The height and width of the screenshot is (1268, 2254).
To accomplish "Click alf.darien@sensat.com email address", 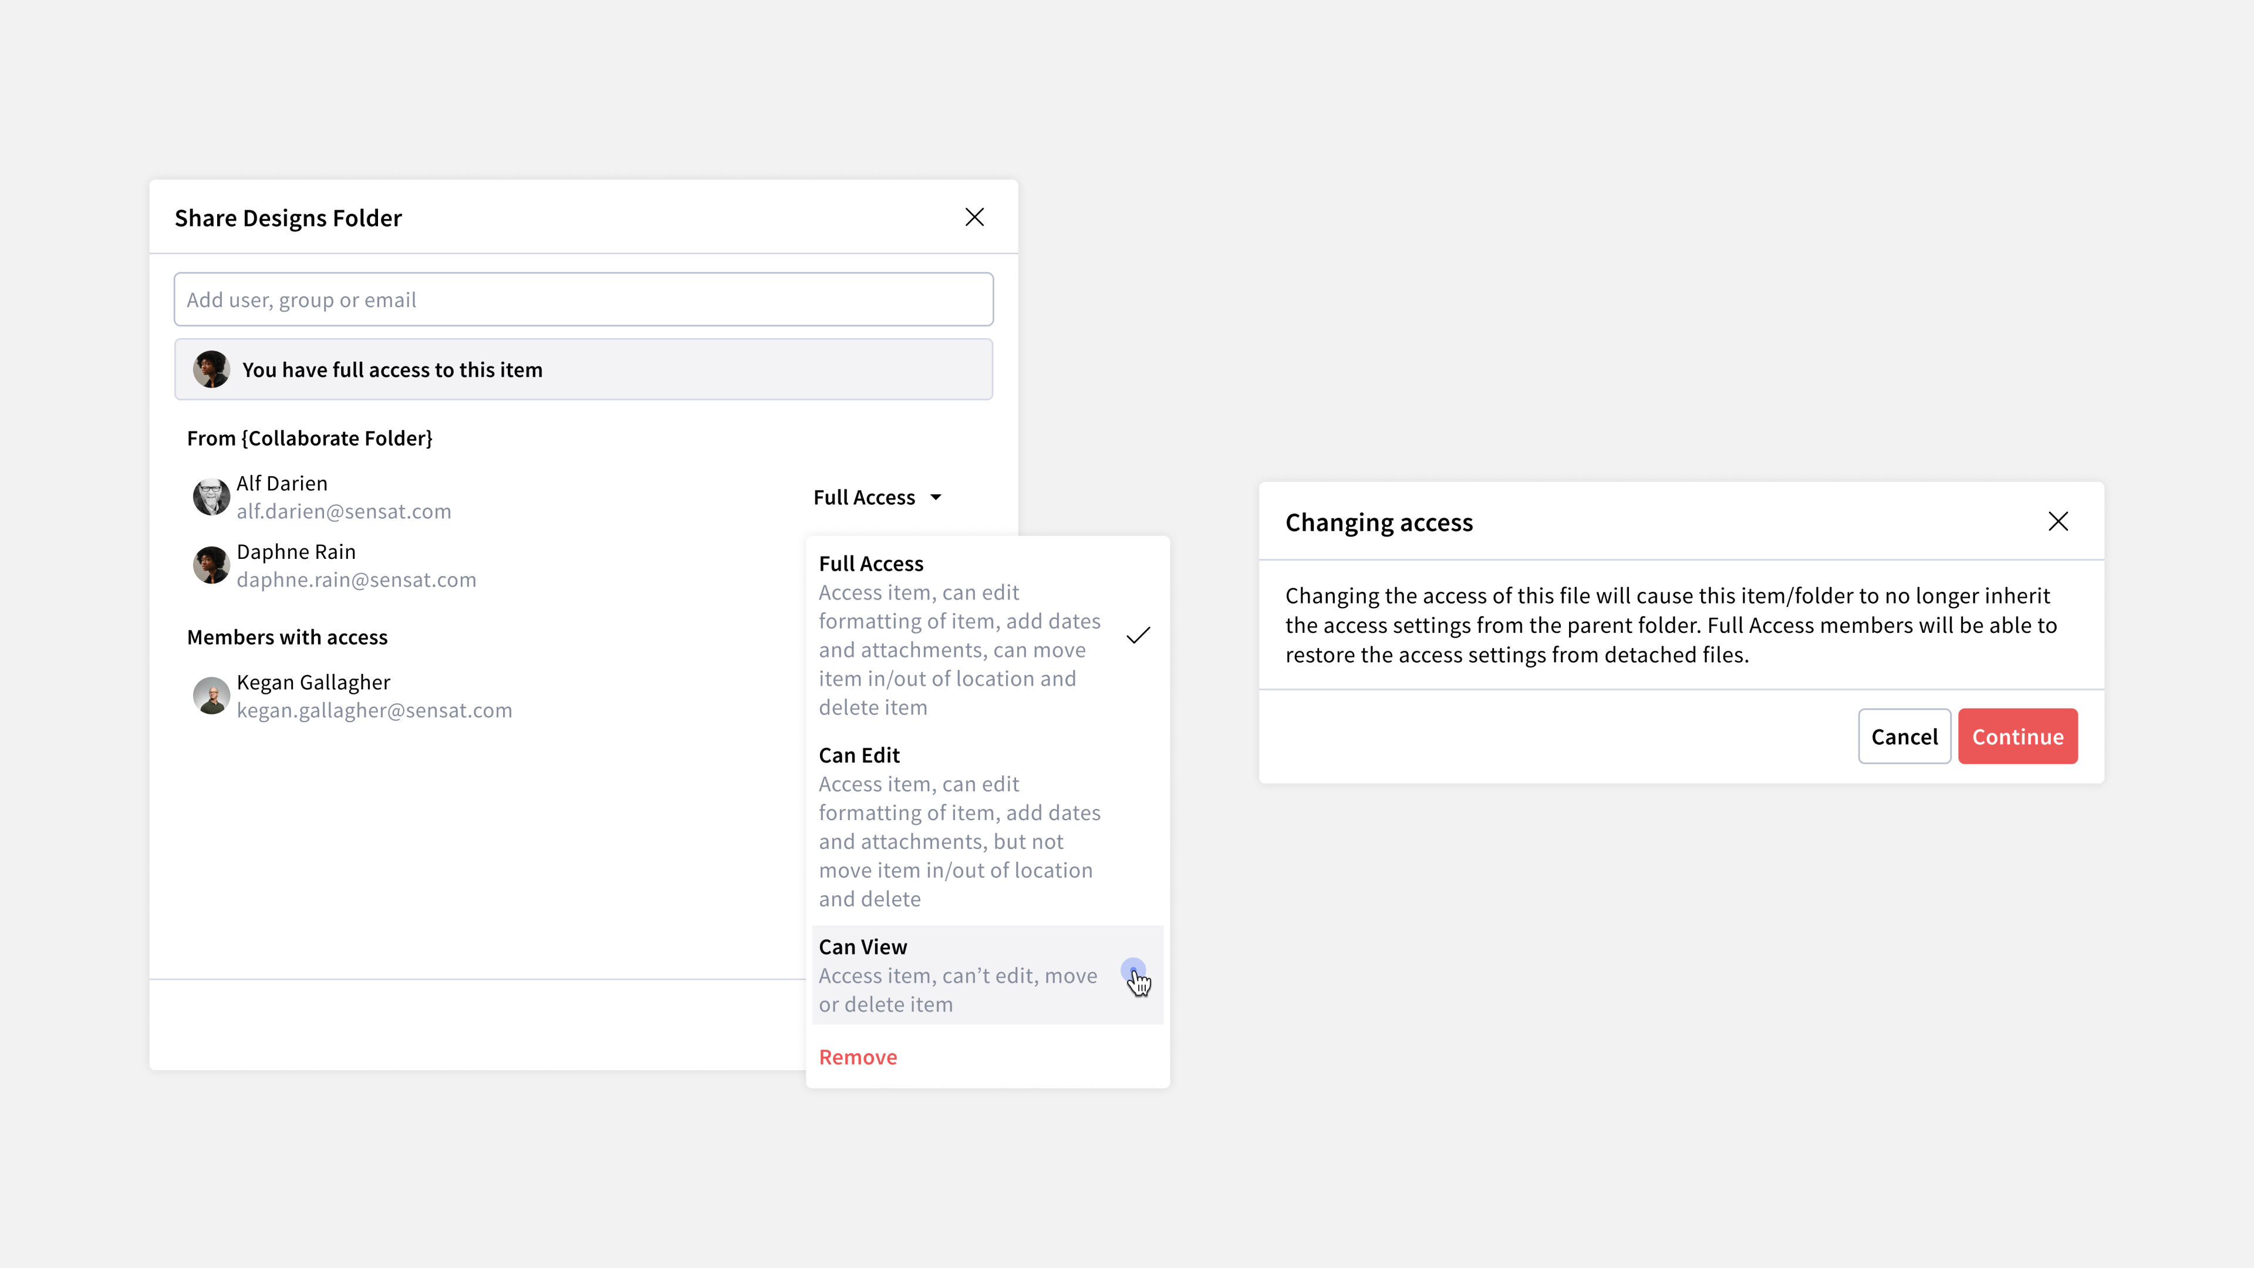I will [x=344, y=511].
